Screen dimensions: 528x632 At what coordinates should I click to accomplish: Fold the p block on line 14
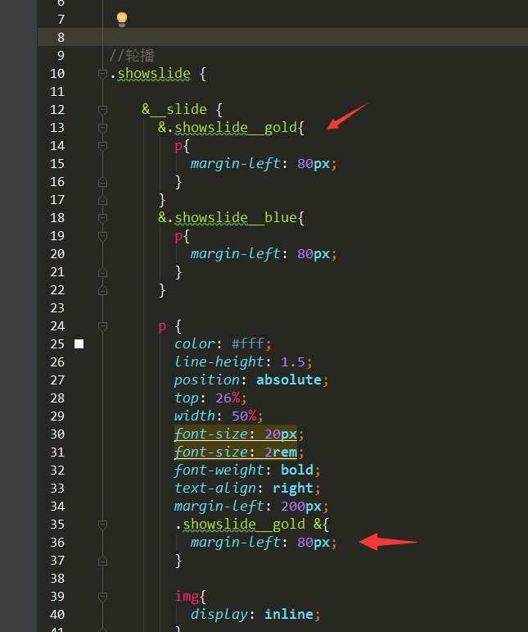(102, 146)
